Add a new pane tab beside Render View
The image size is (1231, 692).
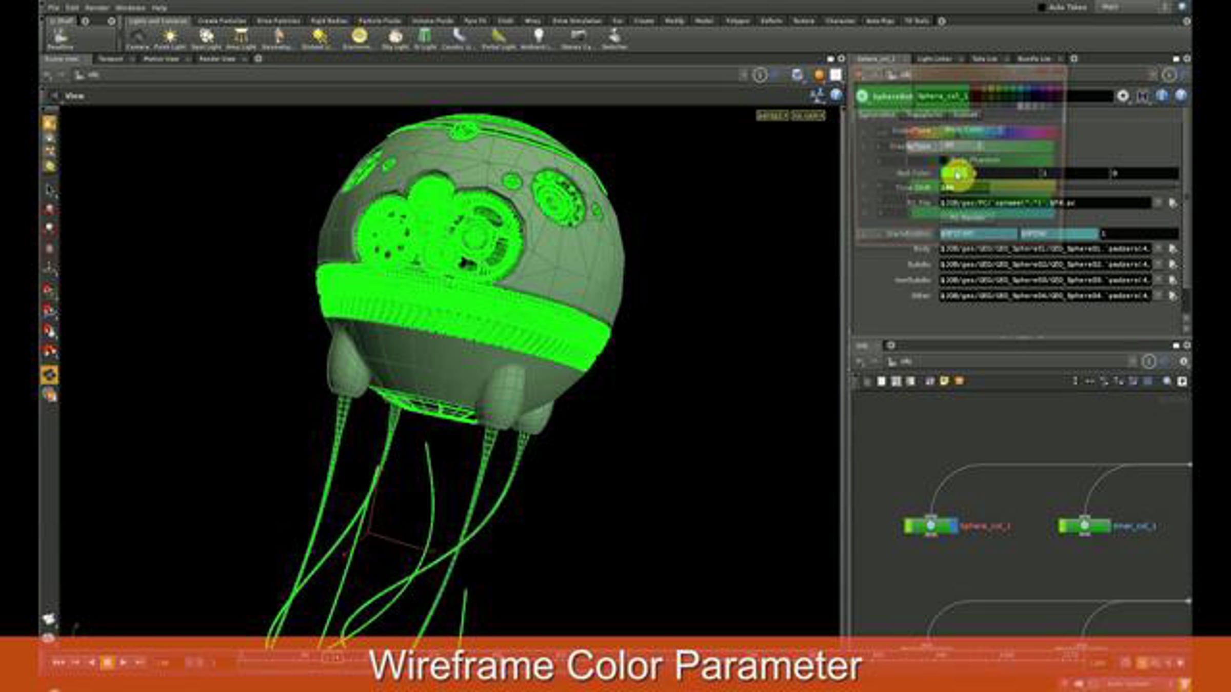coord(259,59)
